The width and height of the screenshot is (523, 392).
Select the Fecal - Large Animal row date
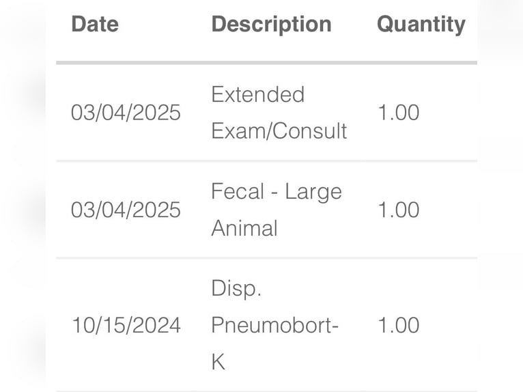click(x=126, y=210)
